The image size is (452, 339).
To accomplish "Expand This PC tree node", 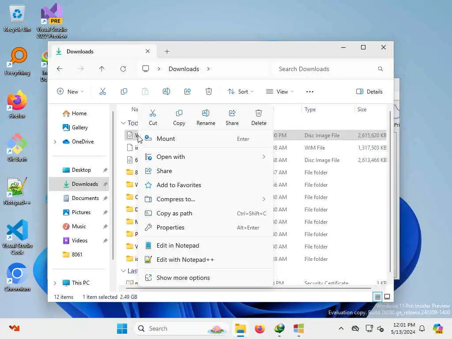I will pyautogui.click(x=55, y=283).
